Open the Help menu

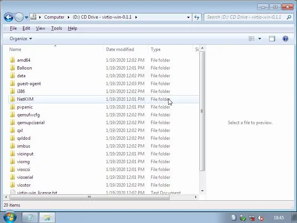click(x=72, y=28)
